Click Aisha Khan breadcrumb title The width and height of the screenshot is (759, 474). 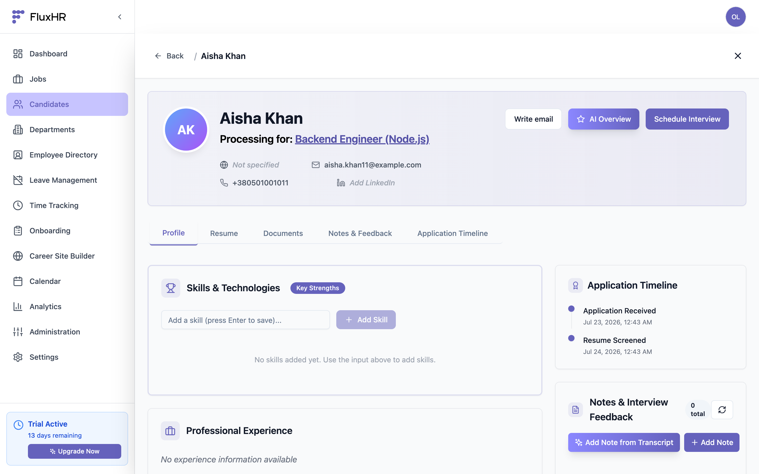pyautogui.click(x=223, y=56)
